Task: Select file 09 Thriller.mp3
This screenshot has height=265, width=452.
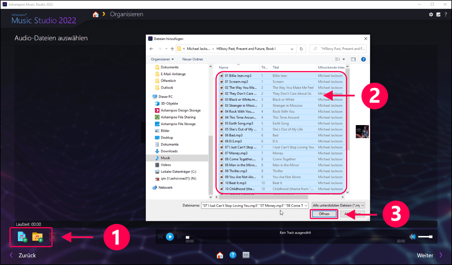Action: point(236,171)
